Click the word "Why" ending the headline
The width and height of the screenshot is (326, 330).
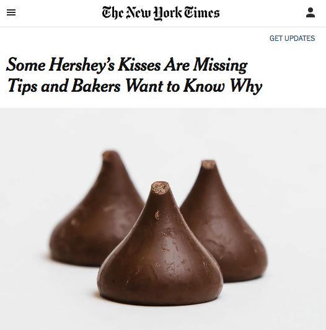[245, 87]
